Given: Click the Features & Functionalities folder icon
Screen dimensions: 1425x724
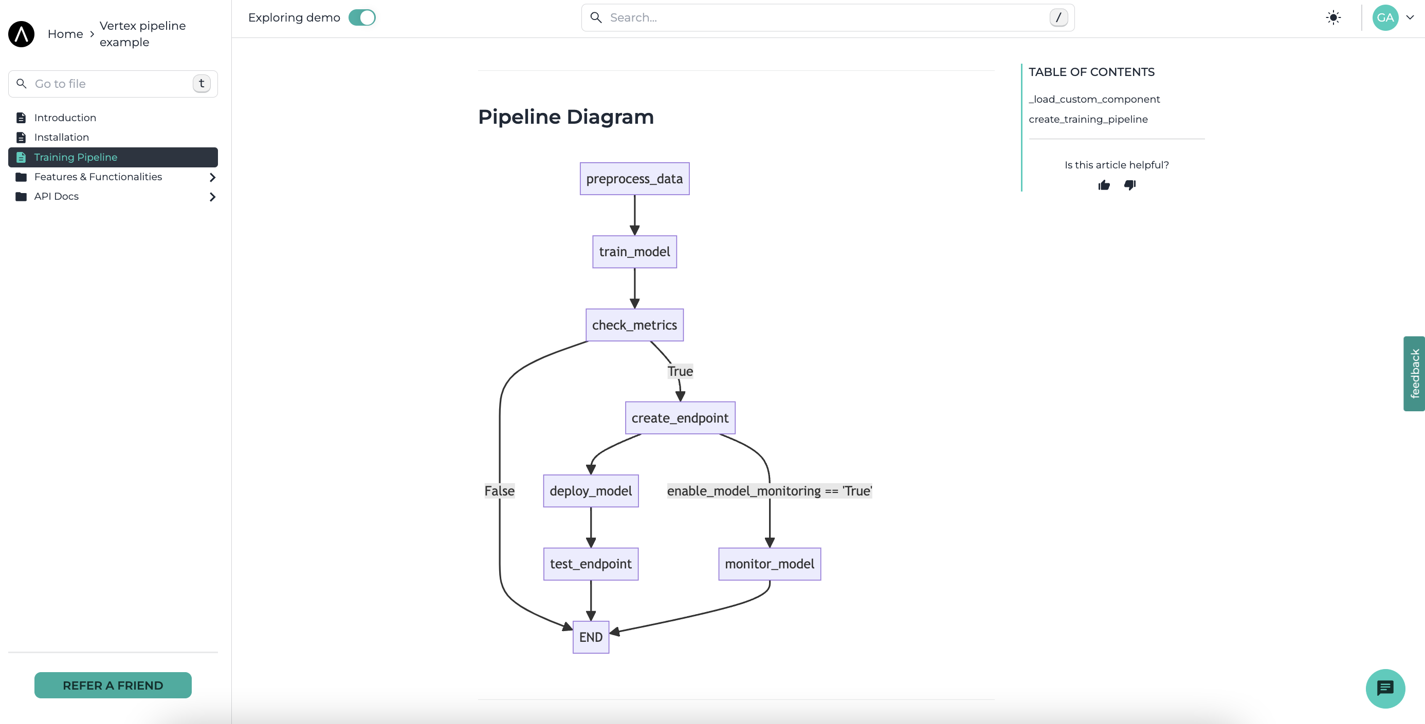Looking at the screenshot, I should point(21,177).
